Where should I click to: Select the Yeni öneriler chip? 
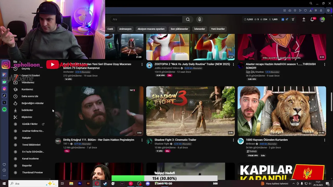click(x=218, y=29)
